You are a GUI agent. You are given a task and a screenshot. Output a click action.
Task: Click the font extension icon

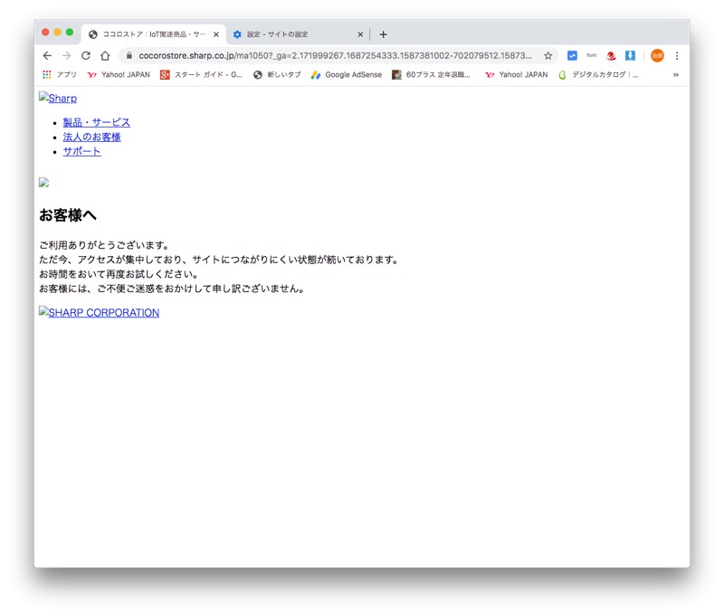pyautogui.click(x=592, y=55)
